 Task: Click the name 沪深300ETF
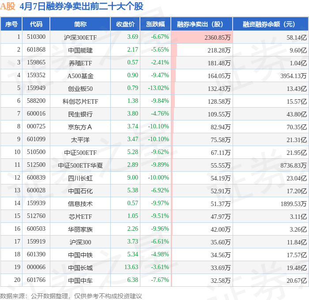(x=80, y=37)
